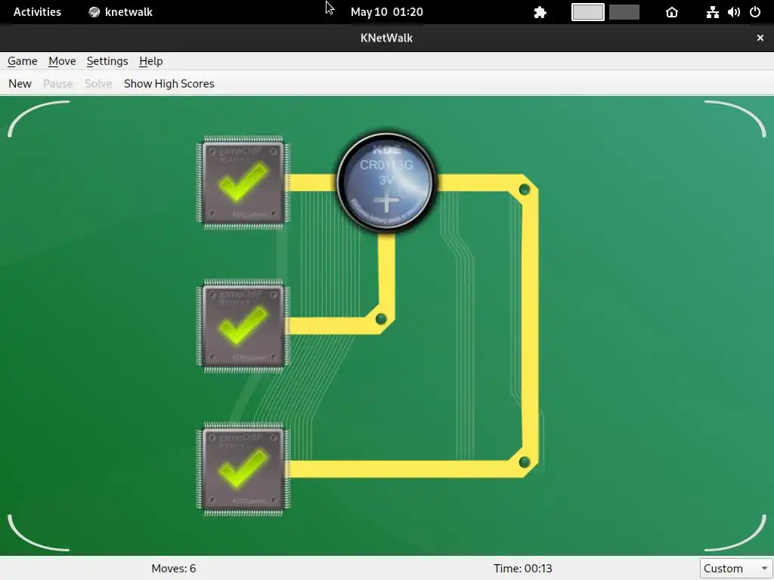Click the top gameCHIP terminal tile
Viewport: 774px width, 580px height.
[243, 182]
